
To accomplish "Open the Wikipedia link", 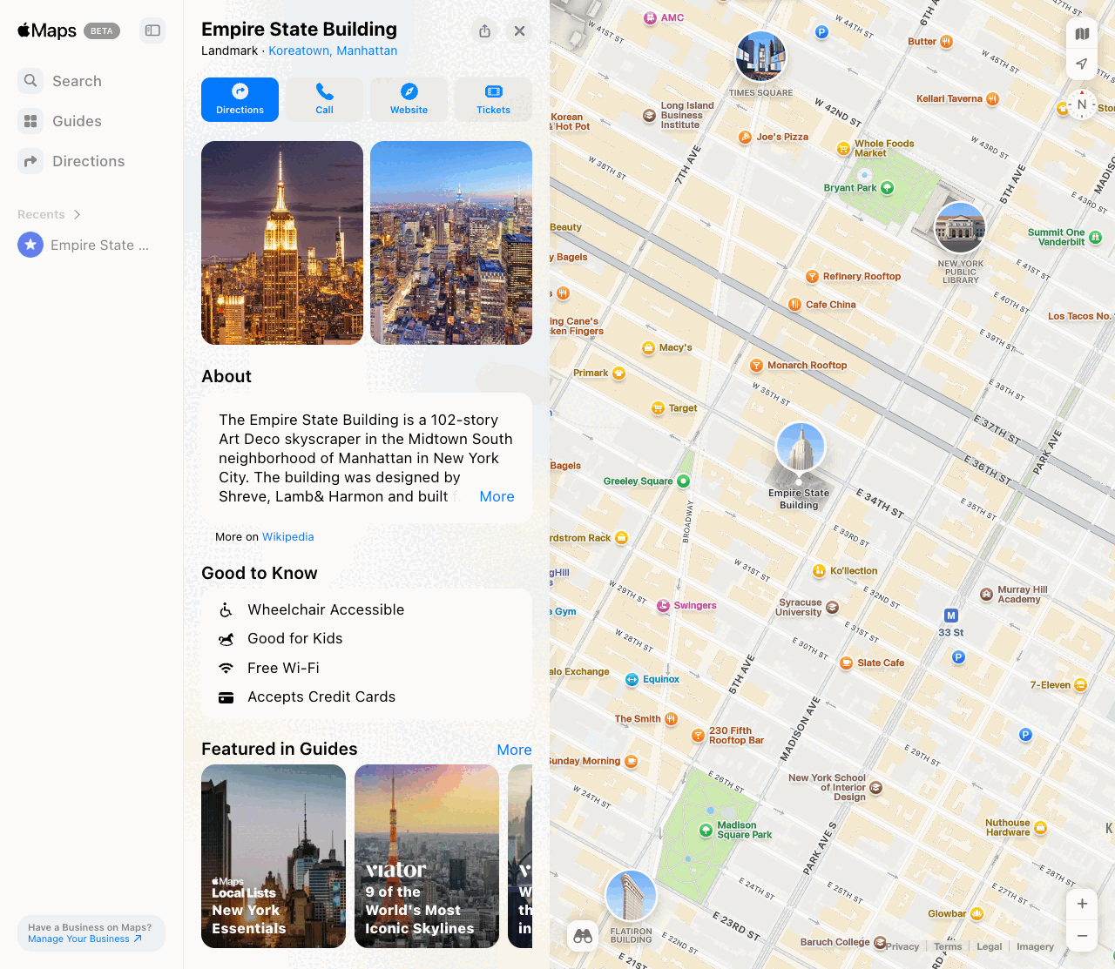I will 287,536.
